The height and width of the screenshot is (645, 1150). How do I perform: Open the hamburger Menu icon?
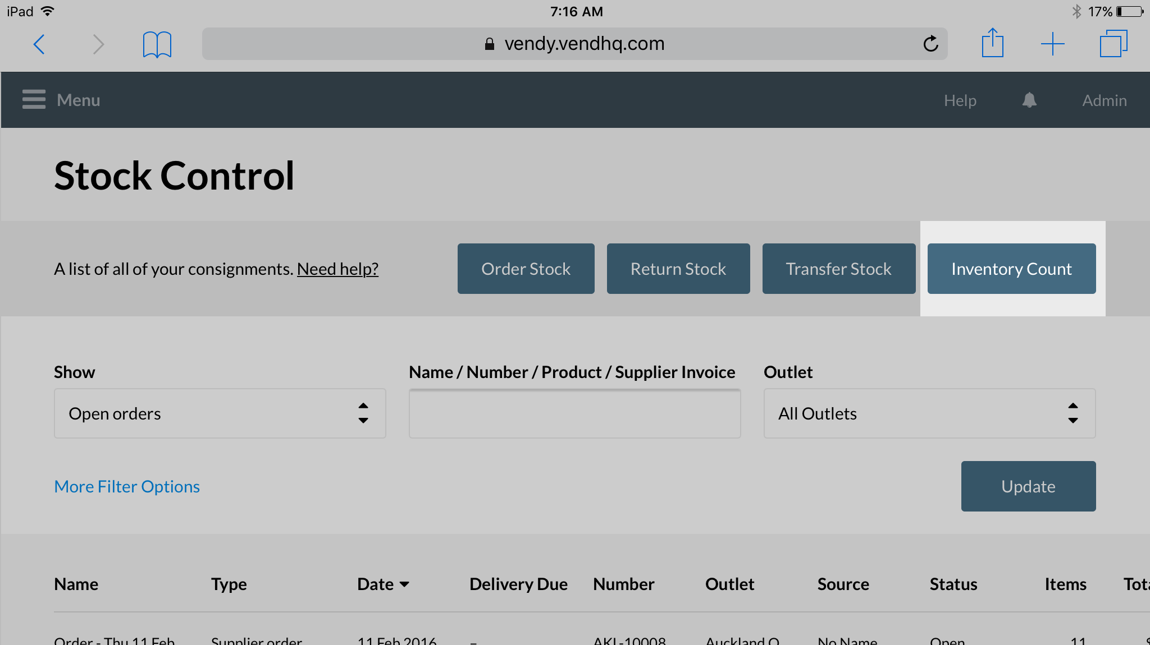34,100
